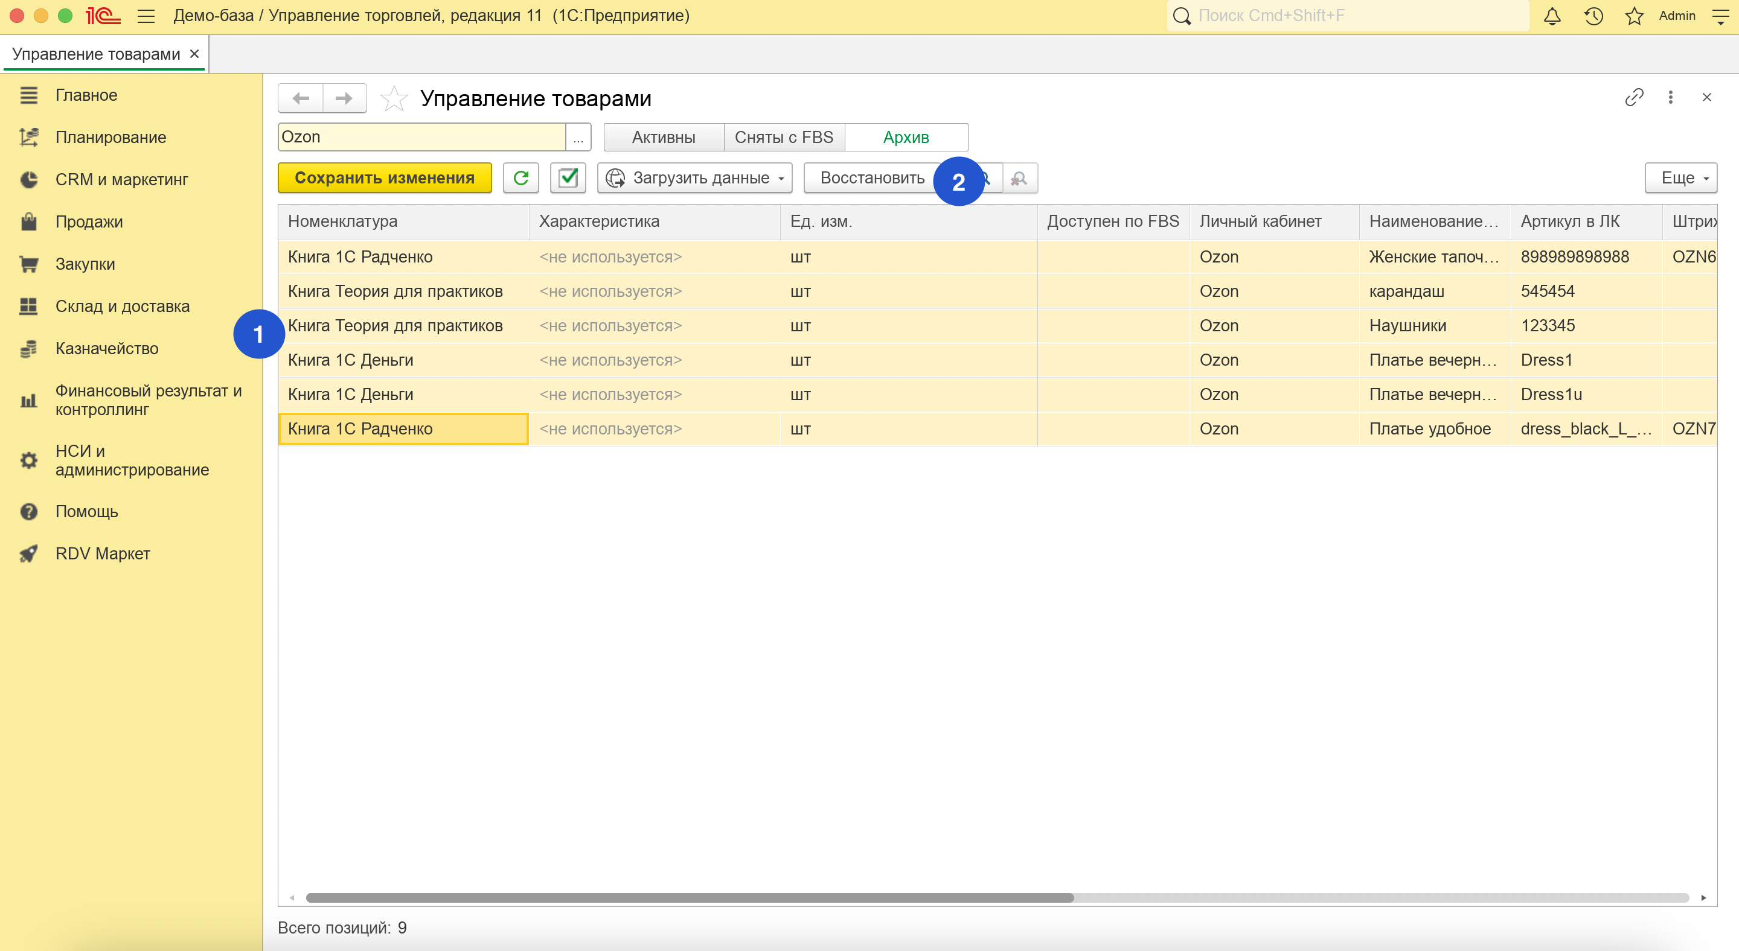The height and width of the screenshot is (951, 1739).
Task: Add page to favorites star icon
Action: 394,98
